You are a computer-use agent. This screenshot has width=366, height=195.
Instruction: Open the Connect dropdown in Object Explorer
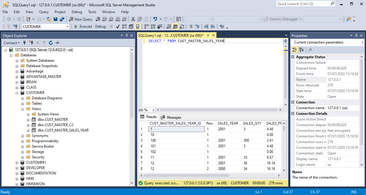pyautogui.click(x=12, y=43)
